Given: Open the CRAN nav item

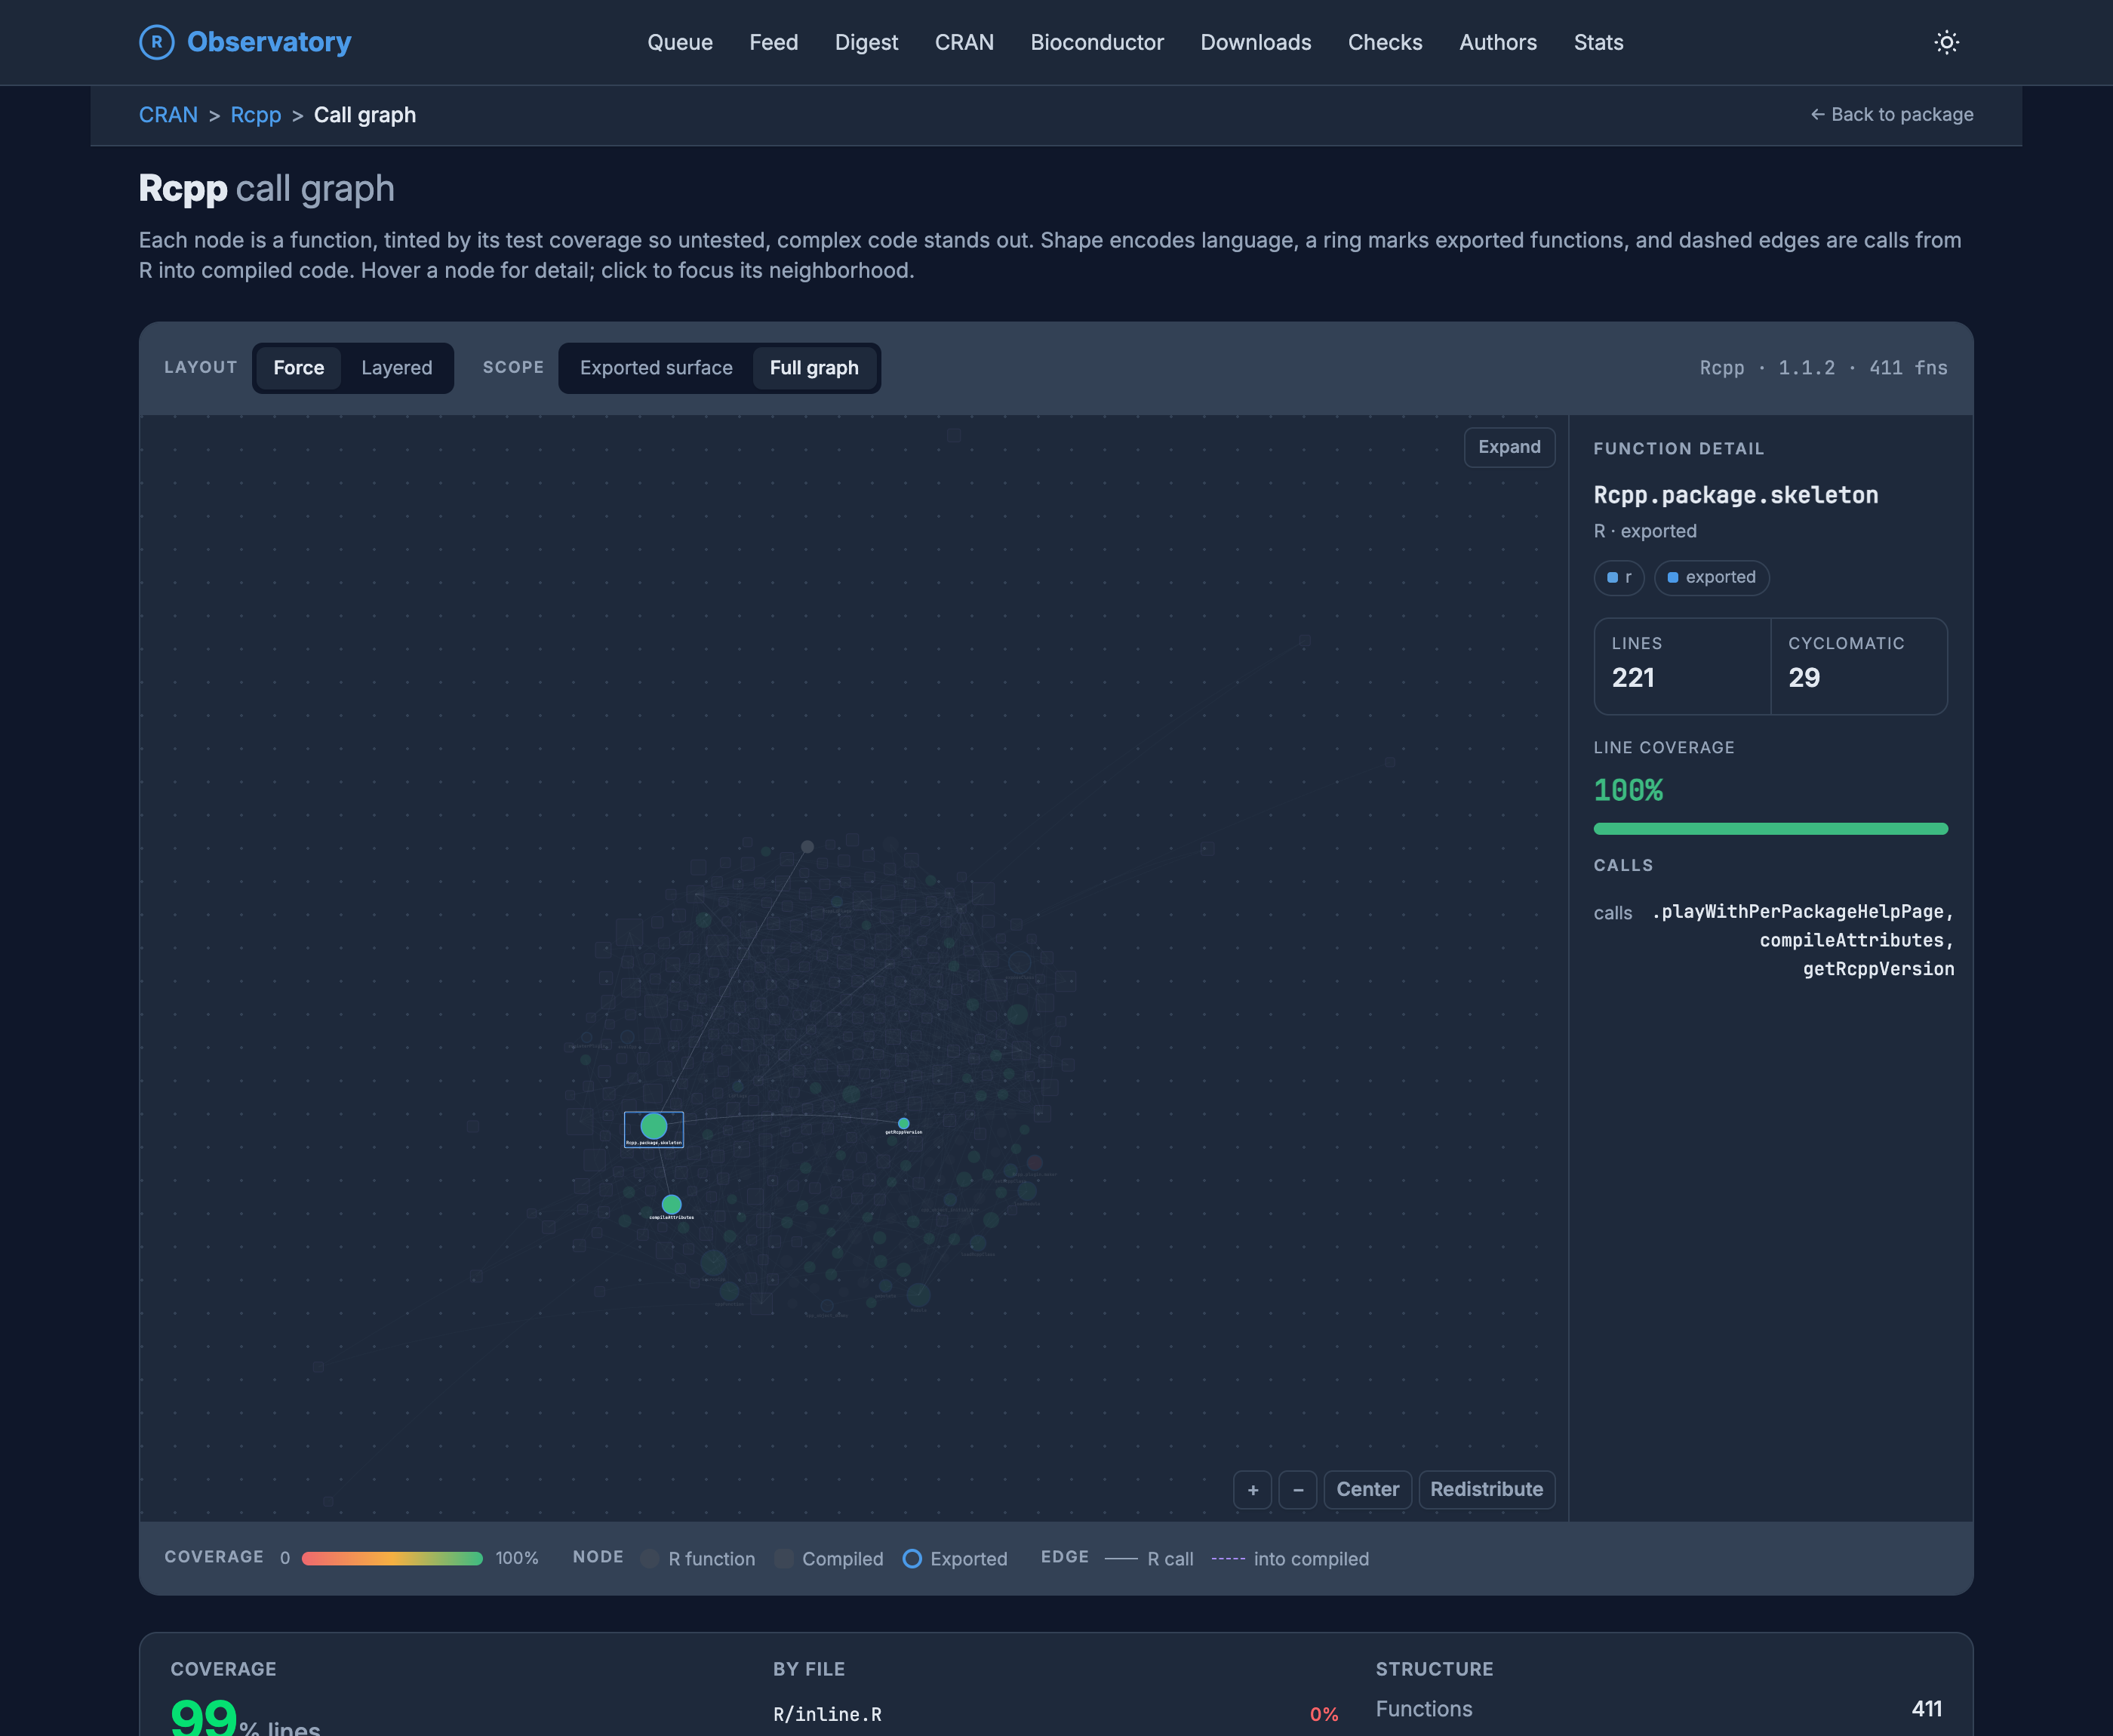Looking at the screenshot, I should [964, 42].
